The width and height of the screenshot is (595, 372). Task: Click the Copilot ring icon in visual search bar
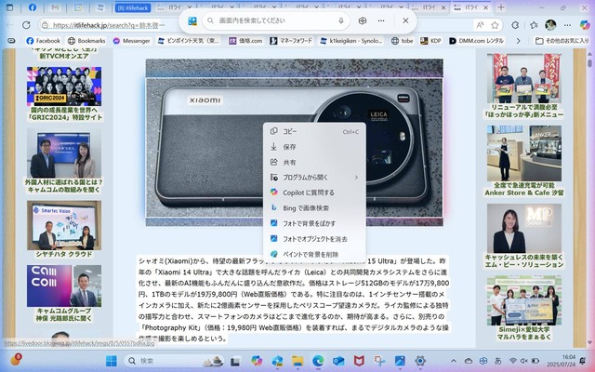pos(362,20)
